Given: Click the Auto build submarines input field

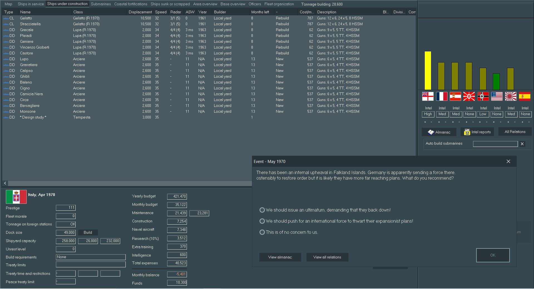Looking at the screenshot, I should pos(495,144).
